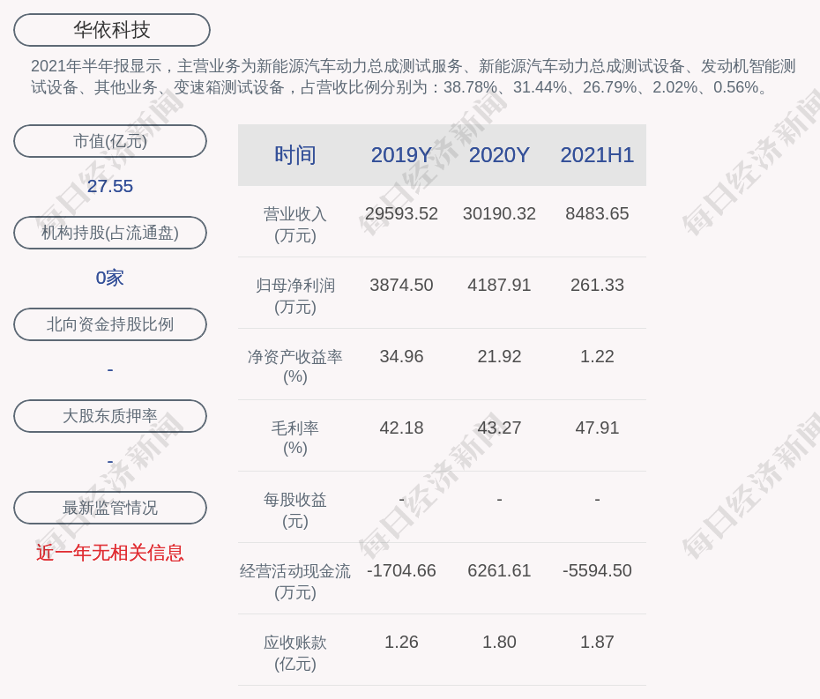
Task: Select the 大股东质押率 label pill
Action: tap(110, 416)
